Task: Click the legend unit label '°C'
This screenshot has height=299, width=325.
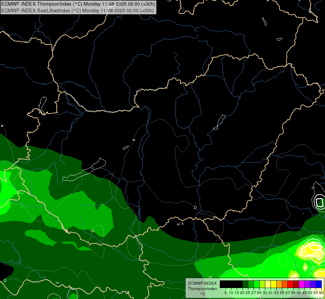Action: (203, 294)
